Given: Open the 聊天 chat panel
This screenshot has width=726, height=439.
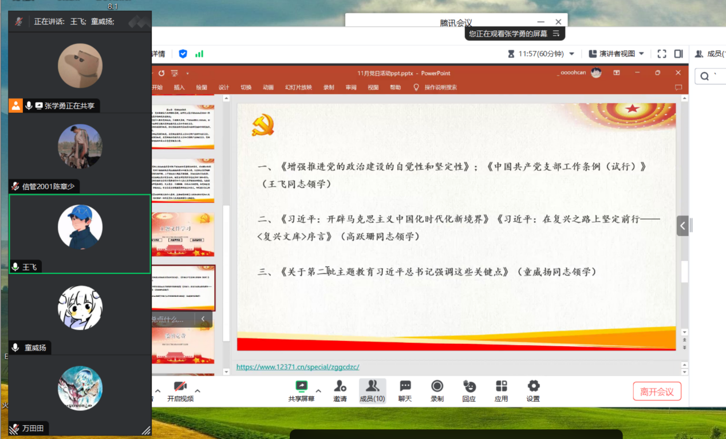Looking at the screenshot, I should click(405, 390).
